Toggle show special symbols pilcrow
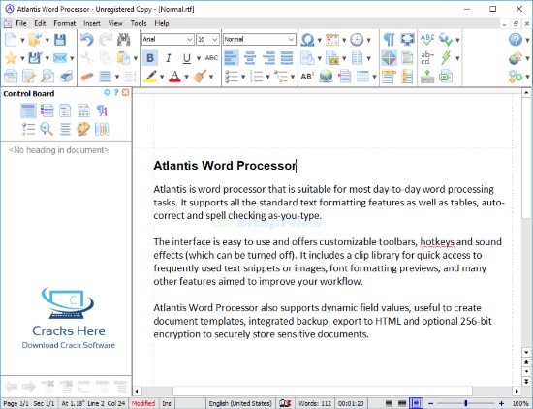533x409 pixels. [x=389, y=40]
